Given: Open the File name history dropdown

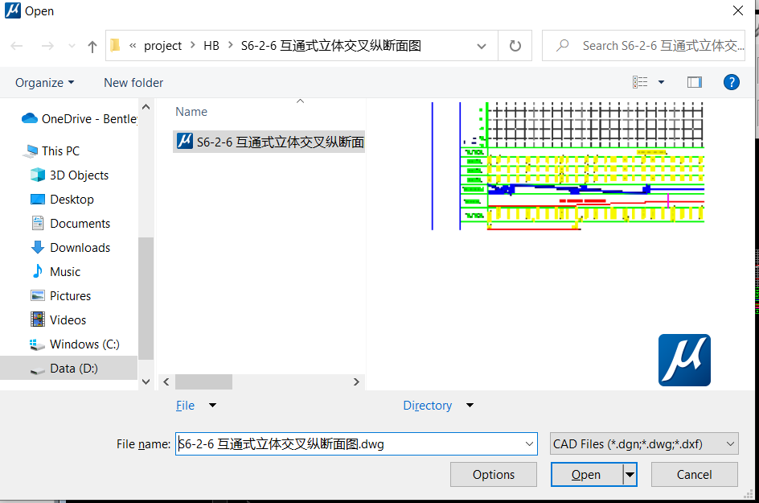Looking at the screenshot, I should click(529, 443).
